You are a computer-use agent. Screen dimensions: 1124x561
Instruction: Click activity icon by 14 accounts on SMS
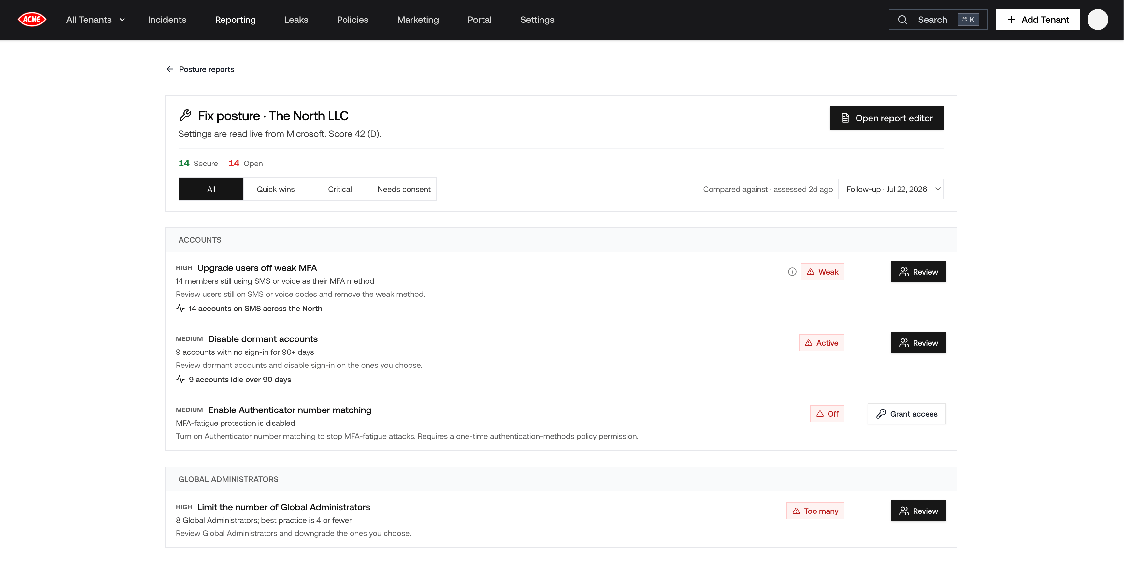click(x=180, y=309)
